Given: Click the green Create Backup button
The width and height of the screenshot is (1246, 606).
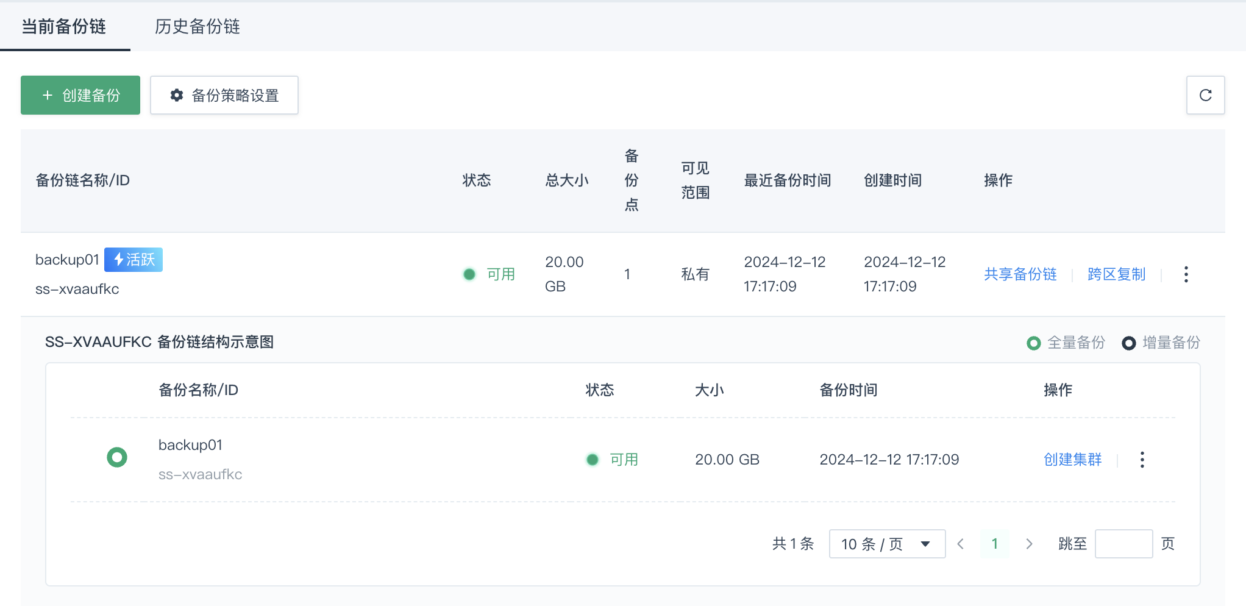Looking at the screenshot, I should click(x=80, y=95).
